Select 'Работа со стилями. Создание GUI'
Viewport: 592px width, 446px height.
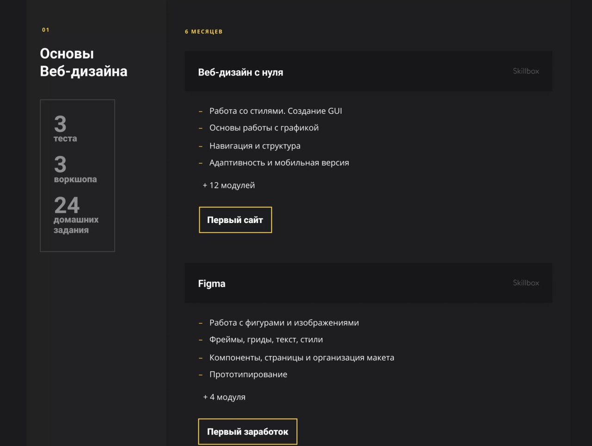point(276,111)
